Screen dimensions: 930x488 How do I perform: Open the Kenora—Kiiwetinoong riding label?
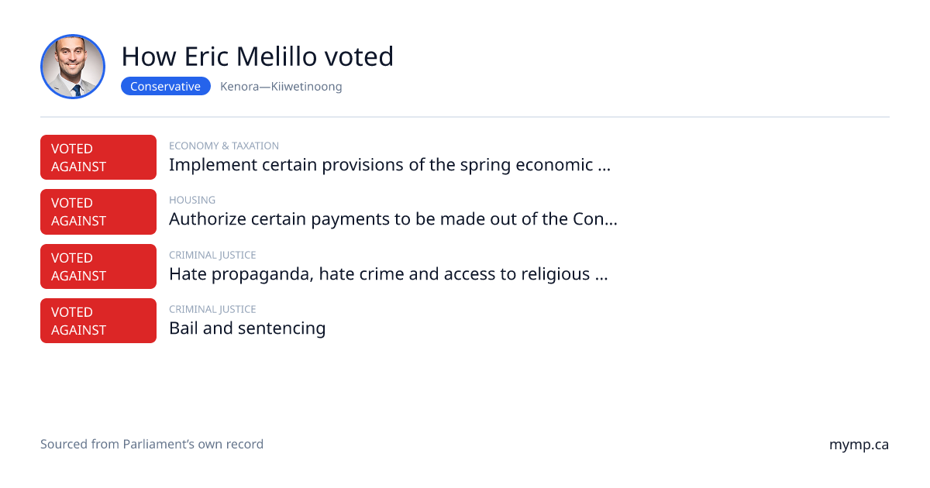click(x=281, y=87)
